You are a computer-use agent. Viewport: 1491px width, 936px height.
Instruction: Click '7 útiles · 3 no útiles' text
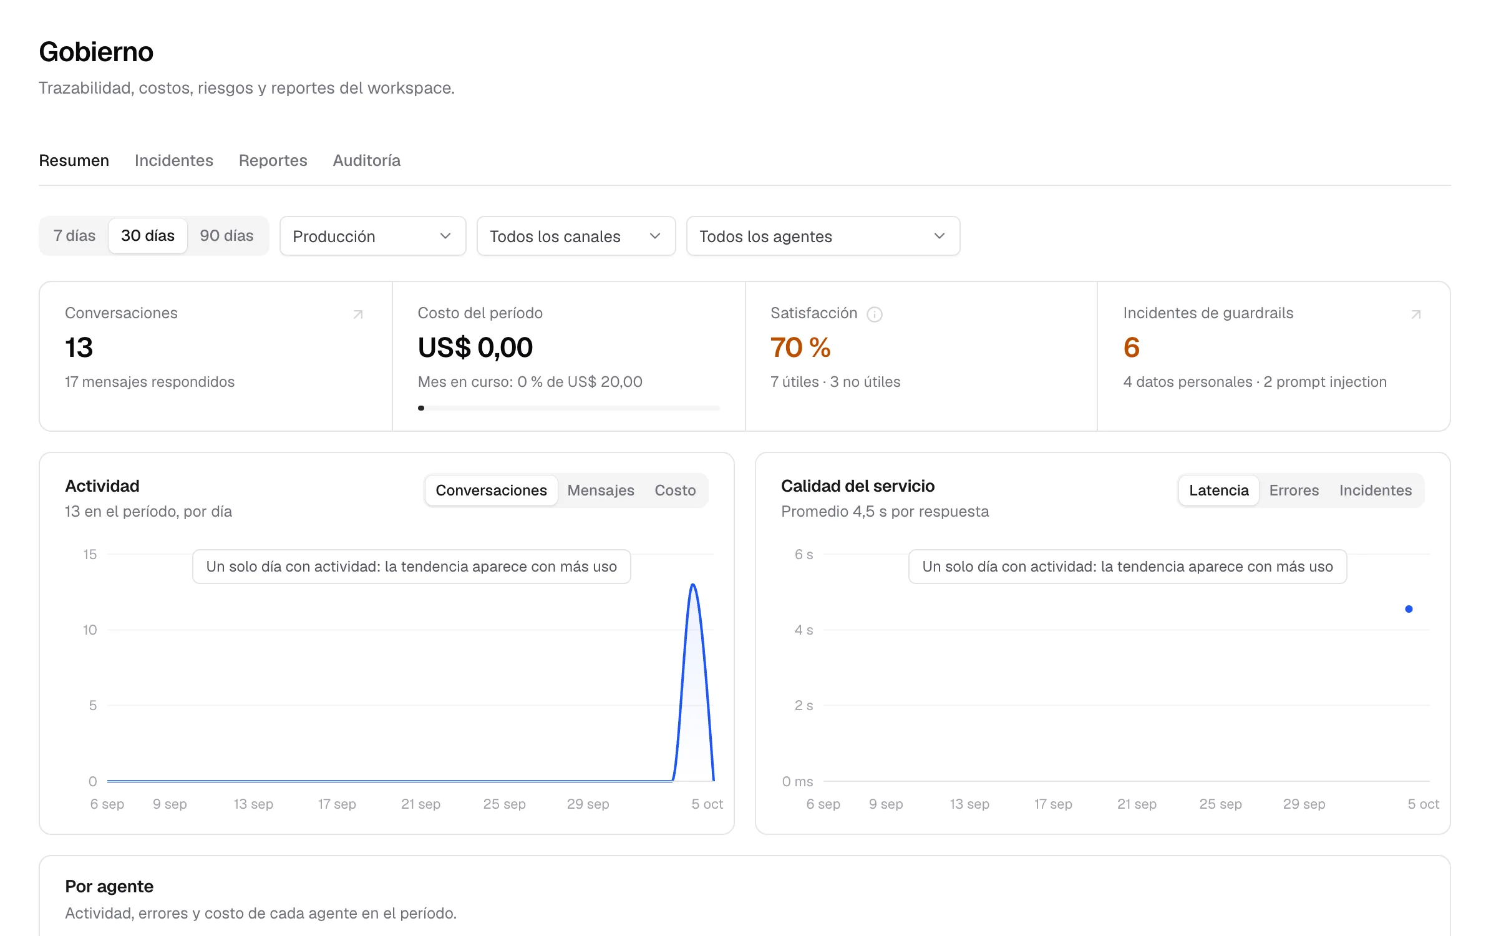[x=835, y=382]
